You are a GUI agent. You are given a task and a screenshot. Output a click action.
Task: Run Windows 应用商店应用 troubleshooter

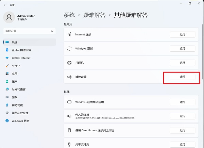(182, 102)
